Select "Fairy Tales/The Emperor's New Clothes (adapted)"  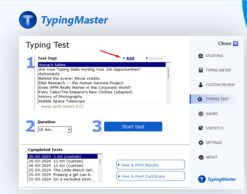(x=102, y=92)
